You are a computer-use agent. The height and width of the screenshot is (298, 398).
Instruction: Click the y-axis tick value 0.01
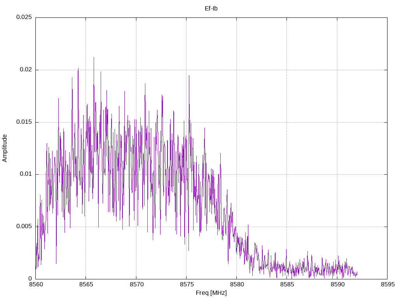(26, 174)
